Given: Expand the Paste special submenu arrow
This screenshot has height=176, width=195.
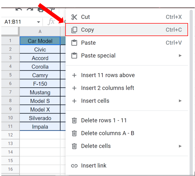Looking at the screenshot, I should (180, 55).
